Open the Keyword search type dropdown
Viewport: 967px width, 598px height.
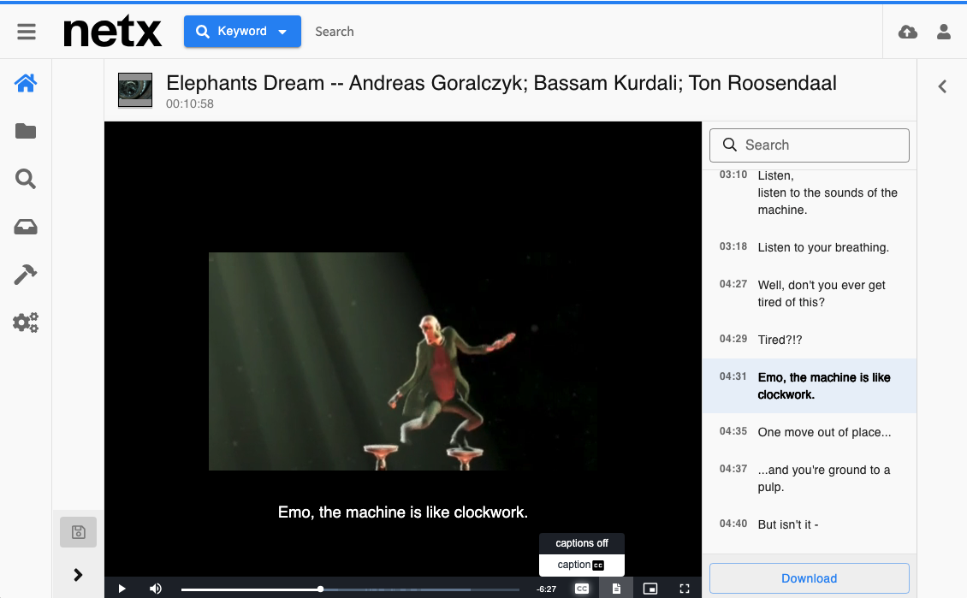coord(242,32)
